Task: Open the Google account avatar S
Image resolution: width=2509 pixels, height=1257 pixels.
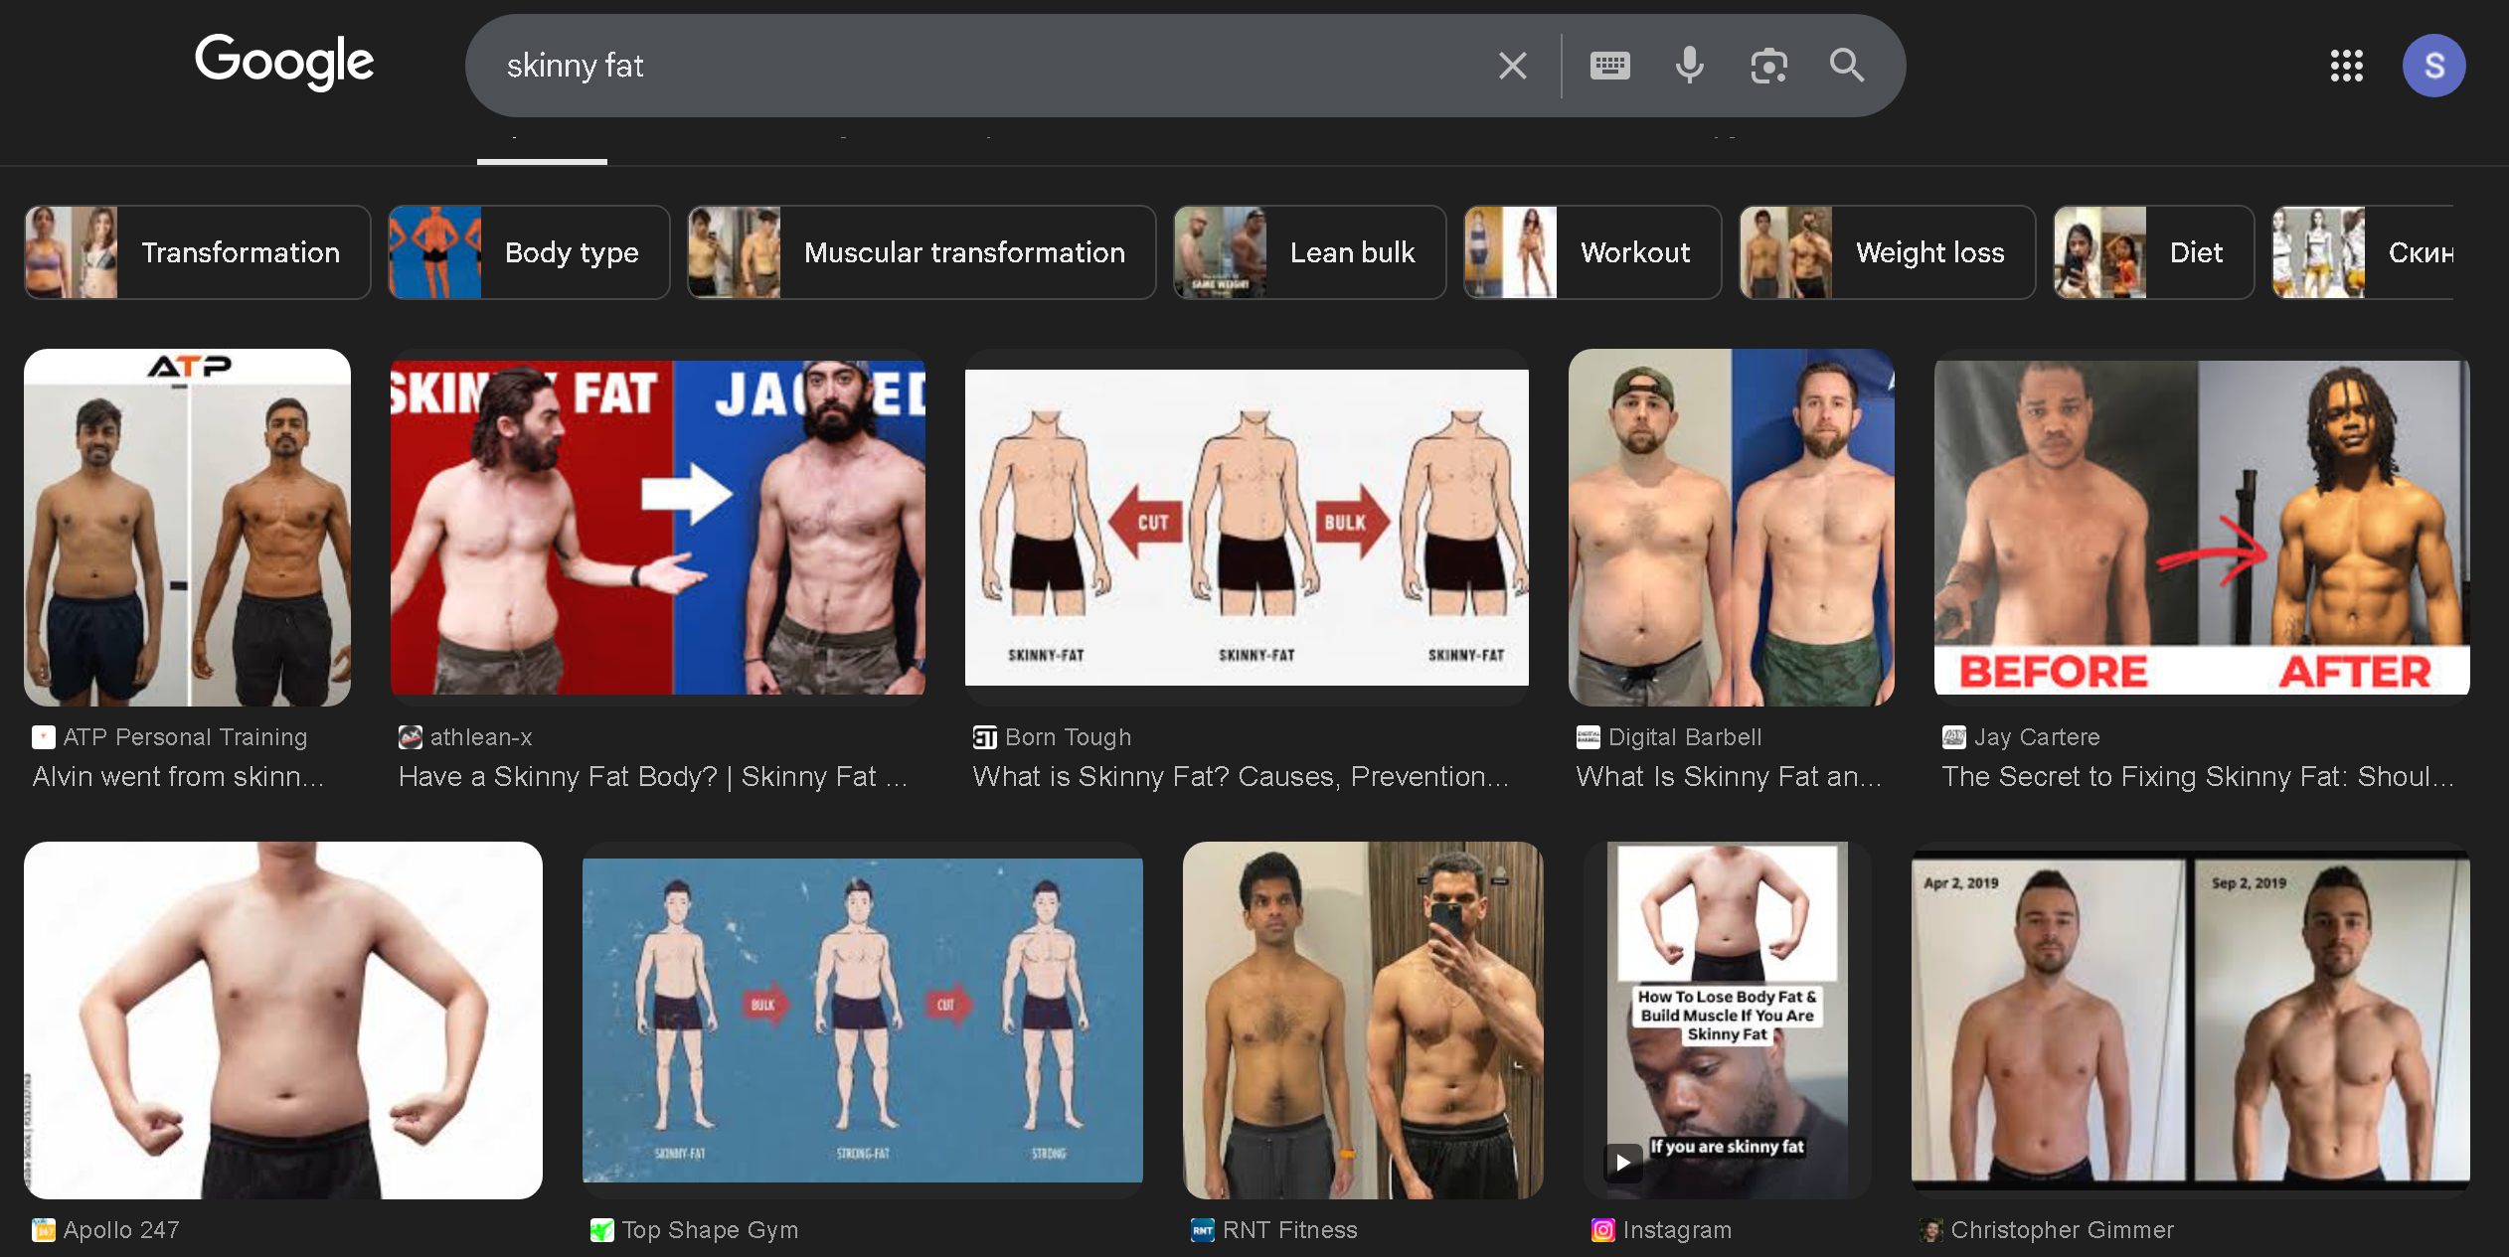Action: pyautogui.click(x=2432, y=67)
